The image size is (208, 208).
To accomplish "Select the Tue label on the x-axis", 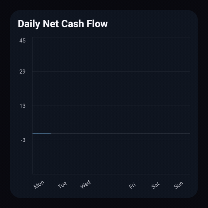I will (62, 185).
